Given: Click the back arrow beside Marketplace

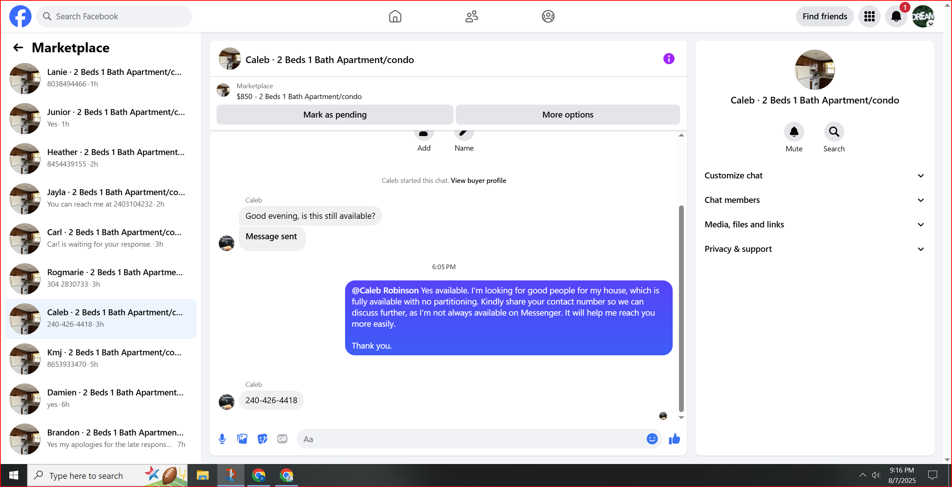Looking at the screenshot, I should (18, 47).
